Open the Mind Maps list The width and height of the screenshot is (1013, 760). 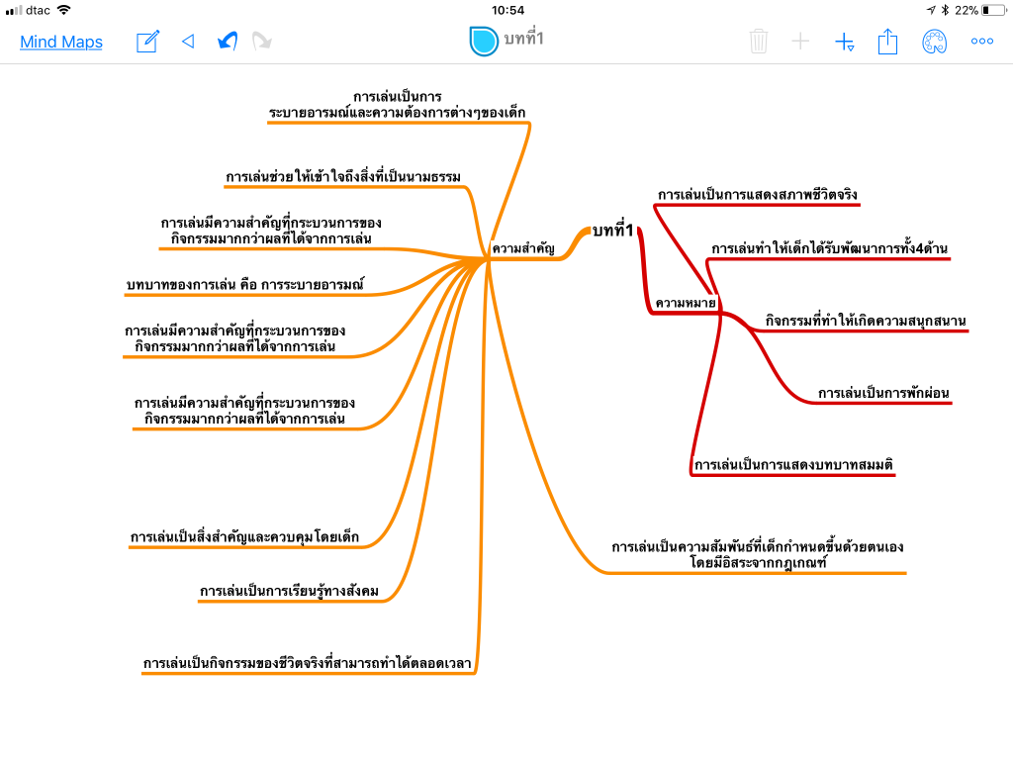coord(61,42)
